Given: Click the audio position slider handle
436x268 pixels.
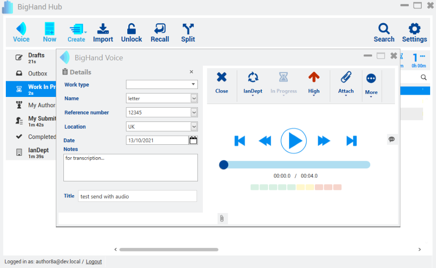Looking at the screenshot, I should coord(223,165).
